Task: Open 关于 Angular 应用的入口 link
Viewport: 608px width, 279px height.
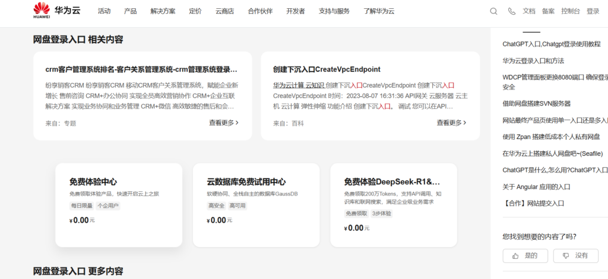Action: 536,187
